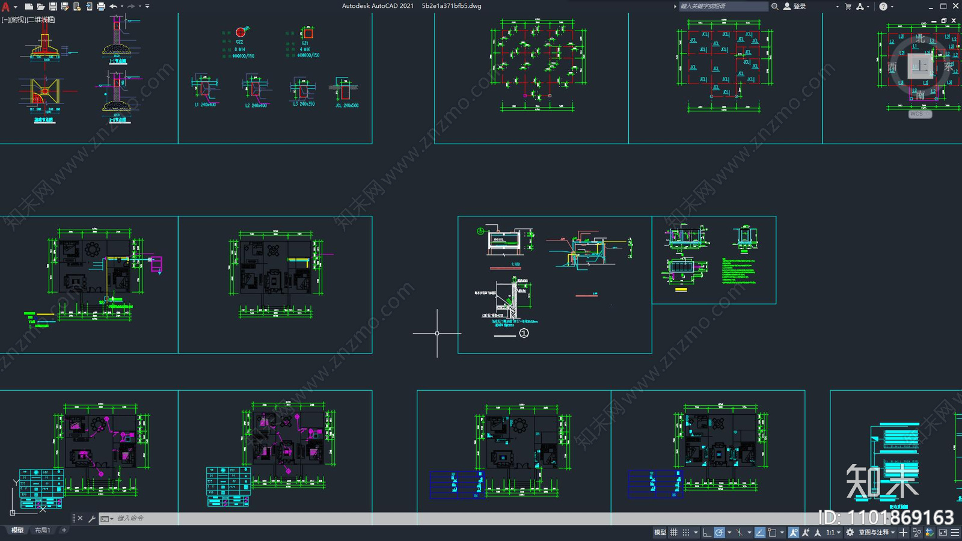Viewport: 962px width, 541px height.
Task: Toggle polar tracking
Action: coord(719,533)
